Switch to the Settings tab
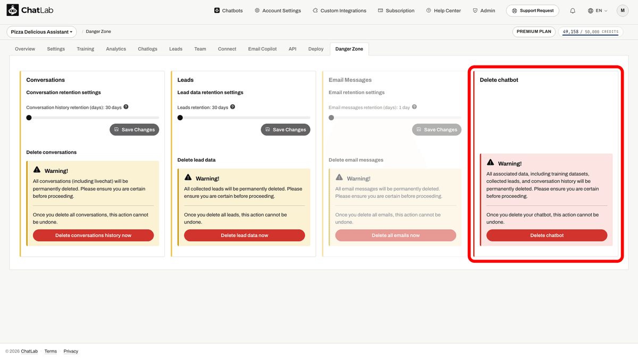This screenshot has width=638, height=359. (x=56, y=49)
